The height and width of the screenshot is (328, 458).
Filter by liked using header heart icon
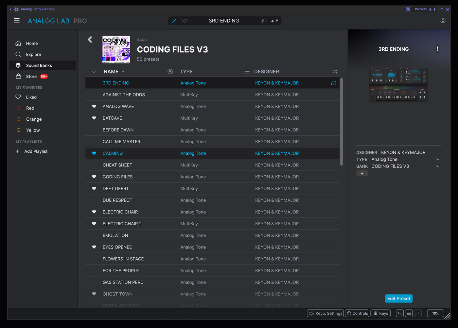tap(94, 71)
